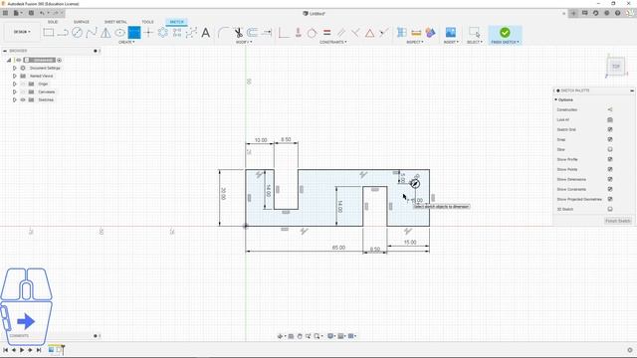Select the Ellipse sketch tool

coord(119,33)
